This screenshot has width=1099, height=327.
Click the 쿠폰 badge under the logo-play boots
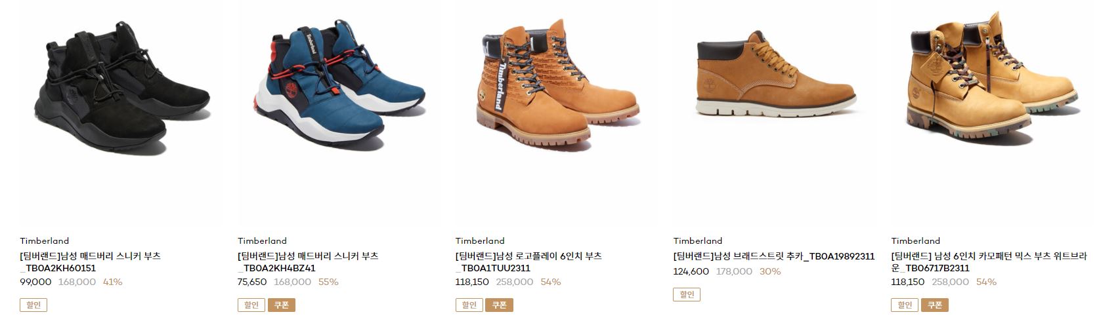pyautogui.click(x=500, y=305)
